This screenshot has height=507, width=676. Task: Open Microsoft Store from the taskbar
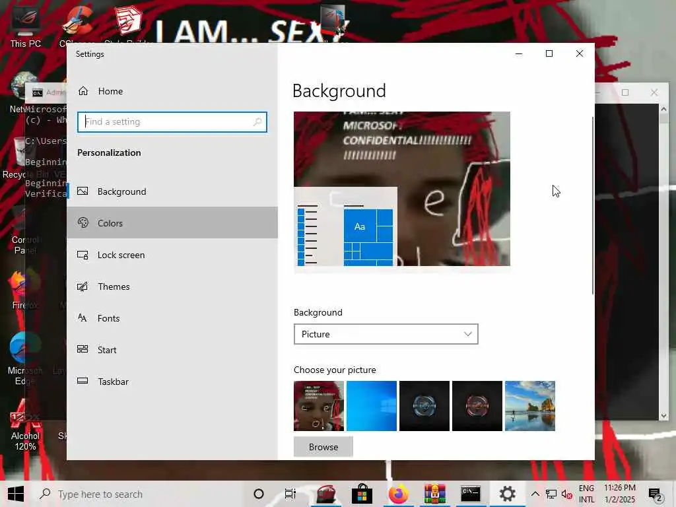click(x=362, y=494)
